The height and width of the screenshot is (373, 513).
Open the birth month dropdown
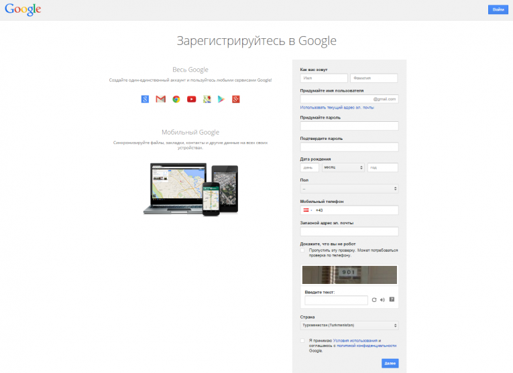coord(343,167)
